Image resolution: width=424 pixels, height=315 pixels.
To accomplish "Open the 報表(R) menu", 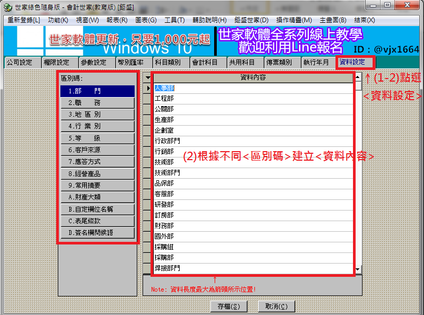I will coord(116,20).
